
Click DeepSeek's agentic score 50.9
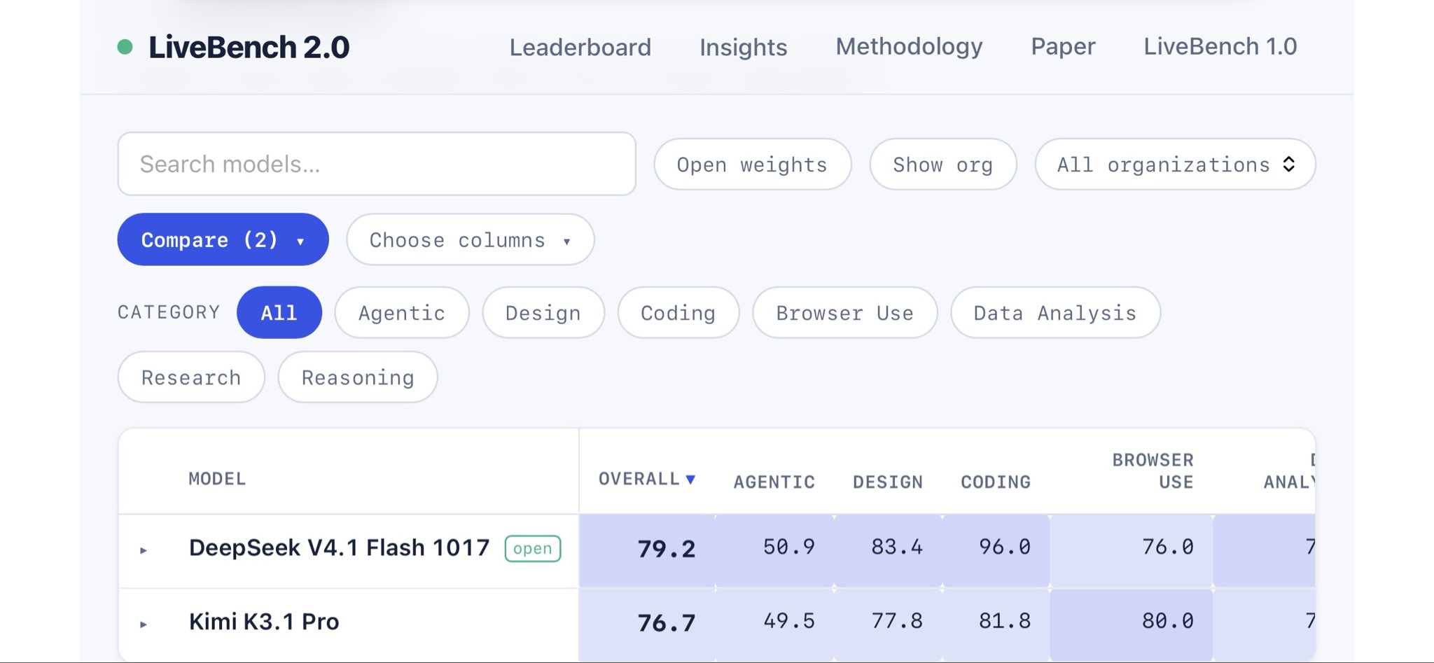[x=789, y=547]
